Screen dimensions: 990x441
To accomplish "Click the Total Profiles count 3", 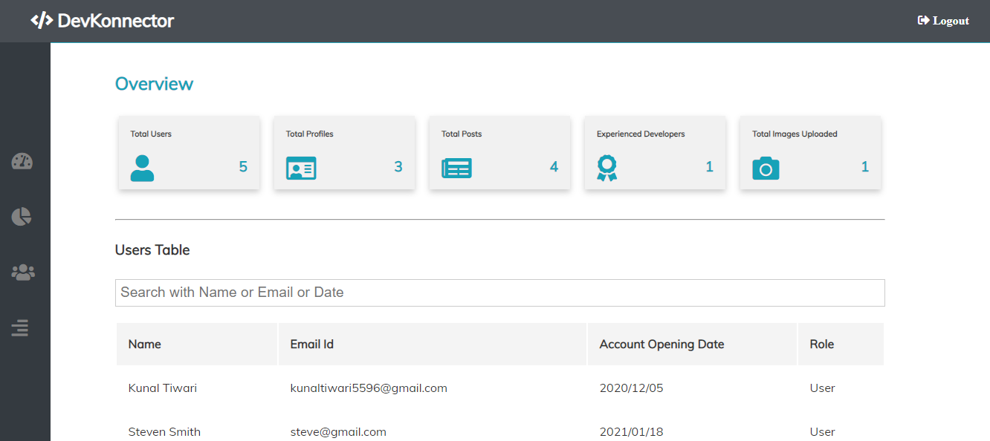I will pyautogui.click(x=398, y=167).
